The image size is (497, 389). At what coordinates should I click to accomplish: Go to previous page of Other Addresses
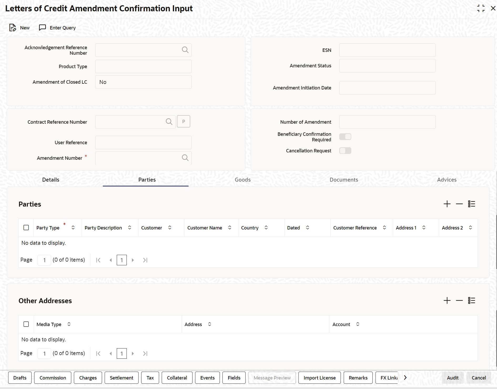tap(111, 353)
